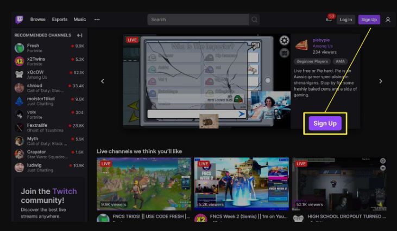Screen dimensions: 397x231
Task: Collapse the Recommended Channels sidebar
Action: [x=79, y=35]
